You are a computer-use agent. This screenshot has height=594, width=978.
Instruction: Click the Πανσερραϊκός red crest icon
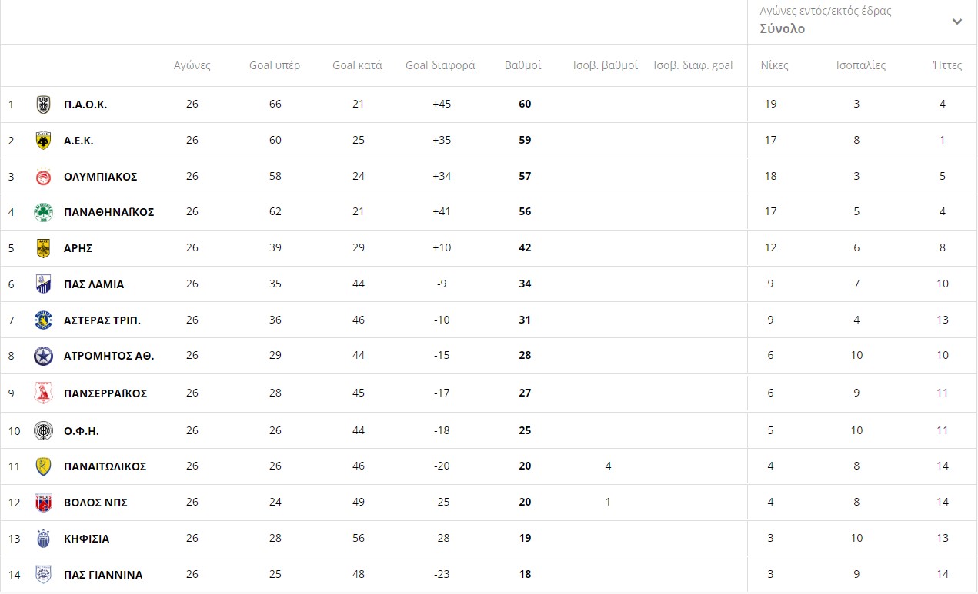point(44,393)
